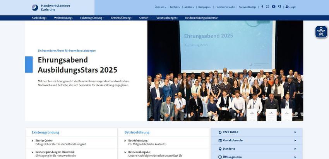The image size is (329, 159).
Task: Open the accessibility options widget
Action: (321, 32)
